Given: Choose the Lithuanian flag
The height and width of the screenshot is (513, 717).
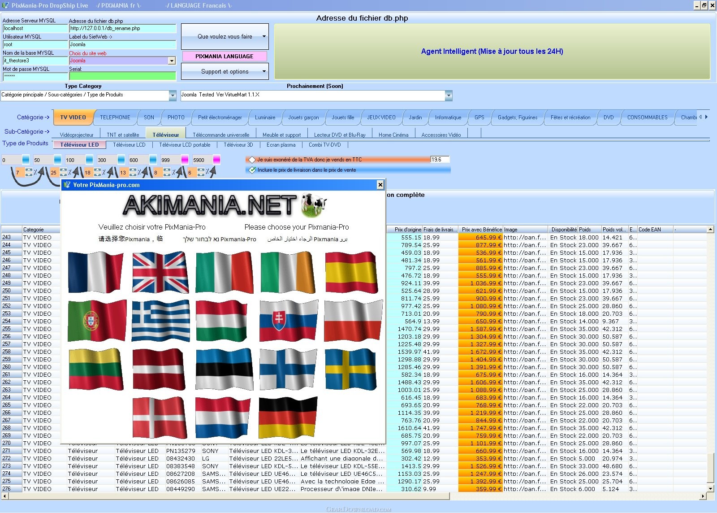Looking at the screenshot, I should click(95, 369).
